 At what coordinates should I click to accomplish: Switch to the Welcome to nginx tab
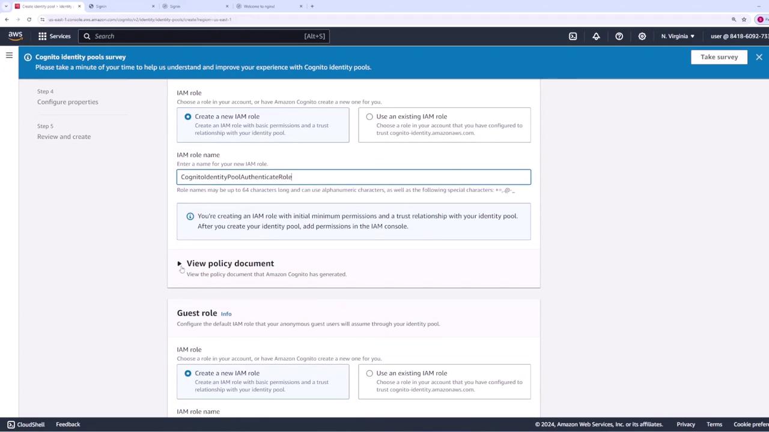click(269, 6)
